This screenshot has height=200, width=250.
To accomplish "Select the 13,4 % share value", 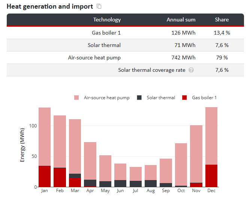I will (x=222, y=33).
